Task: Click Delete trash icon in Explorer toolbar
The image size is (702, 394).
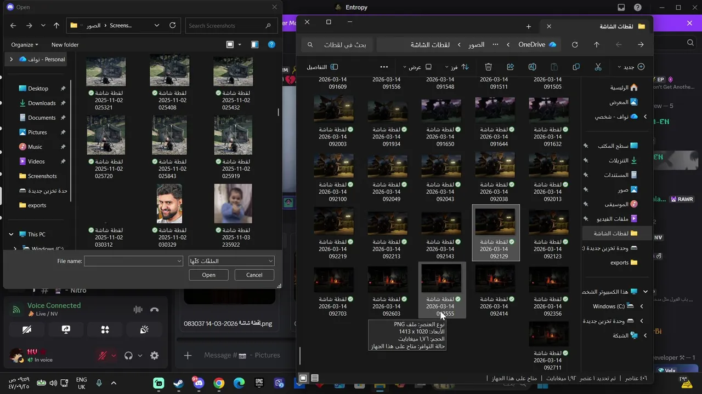Action: [x=488, y=67]
